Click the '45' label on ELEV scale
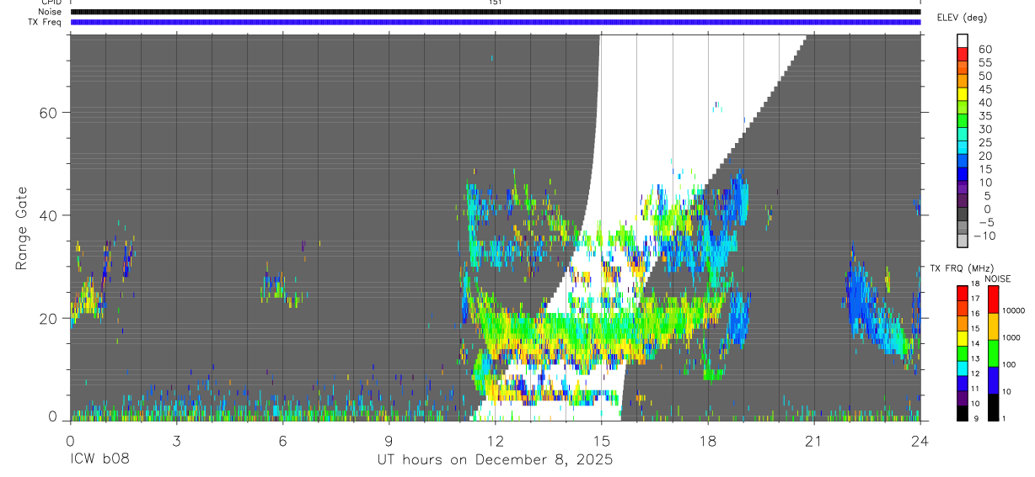 [x=984, y=89]
